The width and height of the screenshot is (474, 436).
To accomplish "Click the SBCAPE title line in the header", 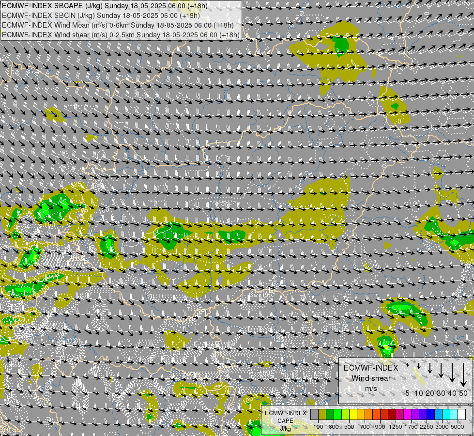I will 105,6.
